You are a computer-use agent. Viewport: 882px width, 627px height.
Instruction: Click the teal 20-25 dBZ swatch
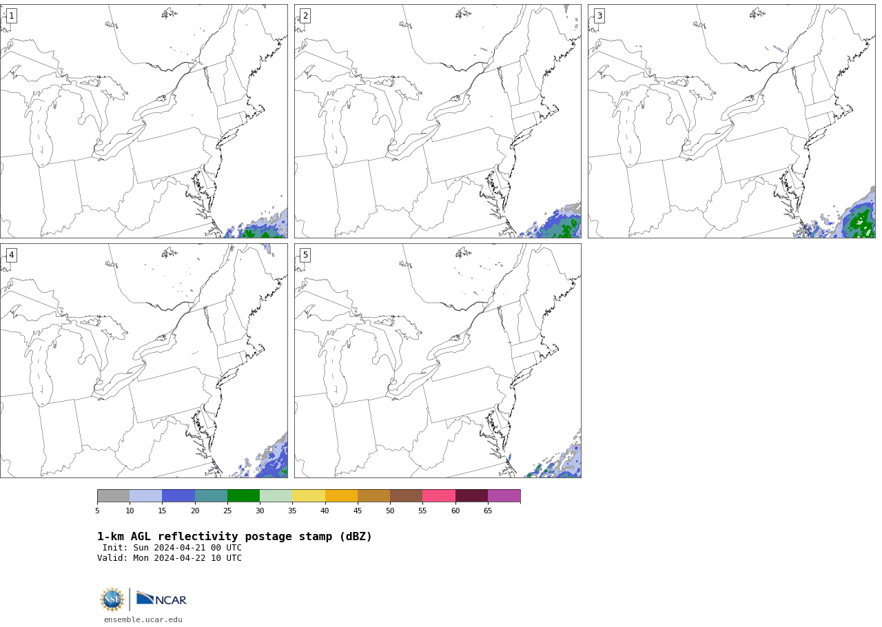click(211, 496)
